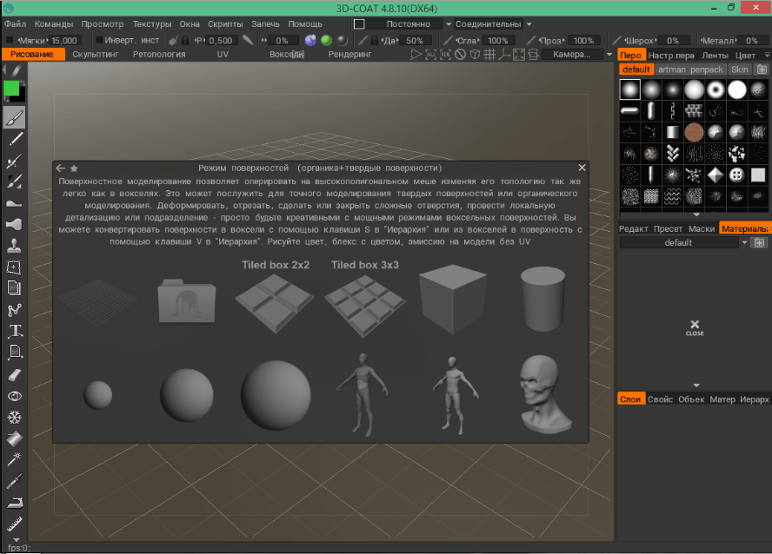The height and width of the screenshot is (554, 772).
Task: Pick the skull bust starting model
Action: click(x=544, y=395)
